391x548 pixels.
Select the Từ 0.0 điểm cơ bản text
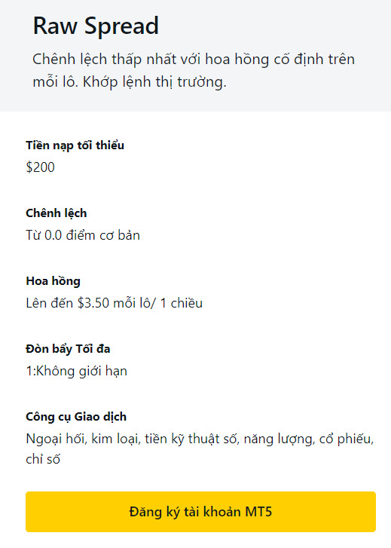[x=83, y=235]
